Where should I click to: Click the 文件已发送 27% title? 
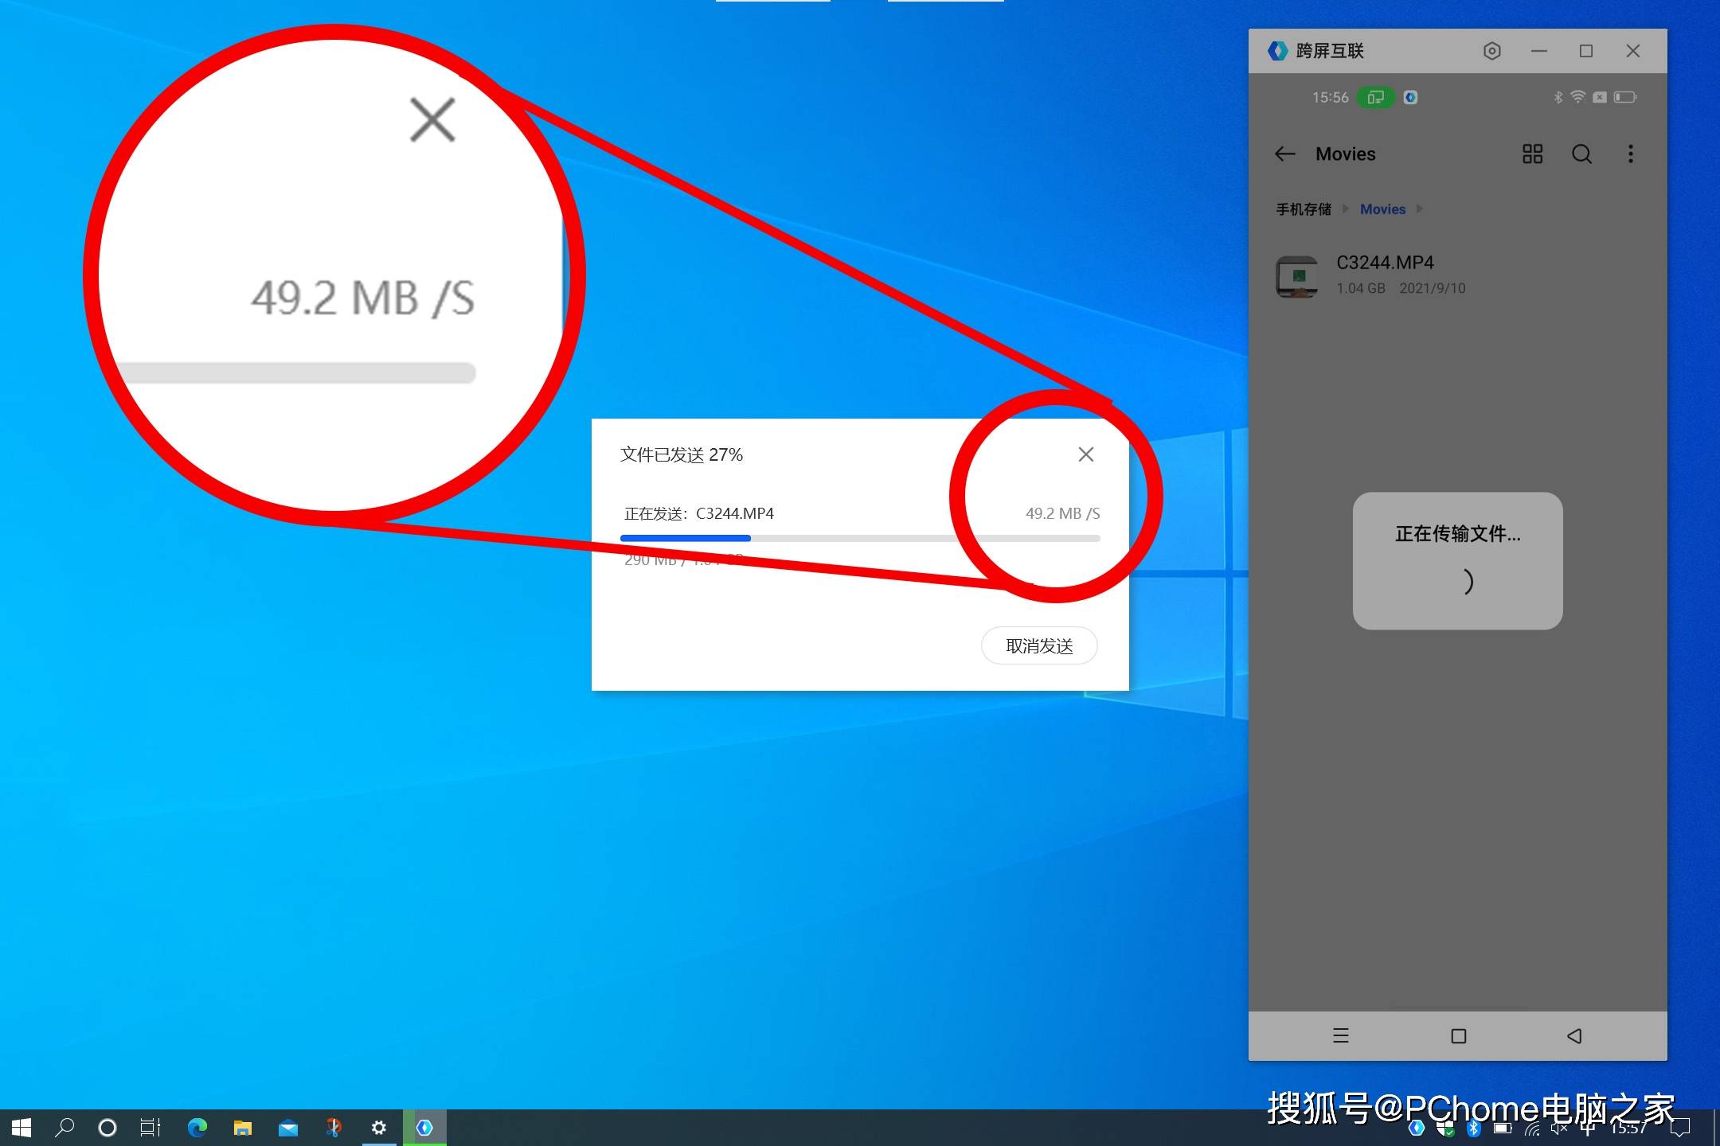pos(682,454)
